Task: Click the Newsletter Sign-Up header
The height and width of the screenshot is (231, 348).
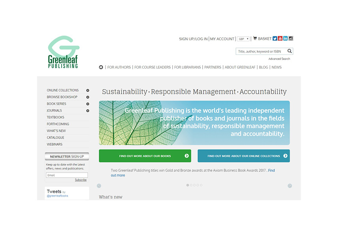Action: coord(67,156)
